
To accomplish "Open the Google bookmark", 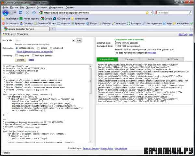I will tap(46, 19).
